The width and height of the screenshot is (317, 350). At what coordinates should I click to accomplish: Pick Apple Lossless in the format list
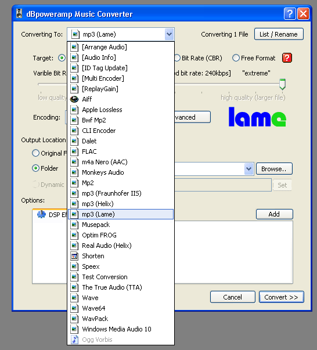click(x=121, y=110)
